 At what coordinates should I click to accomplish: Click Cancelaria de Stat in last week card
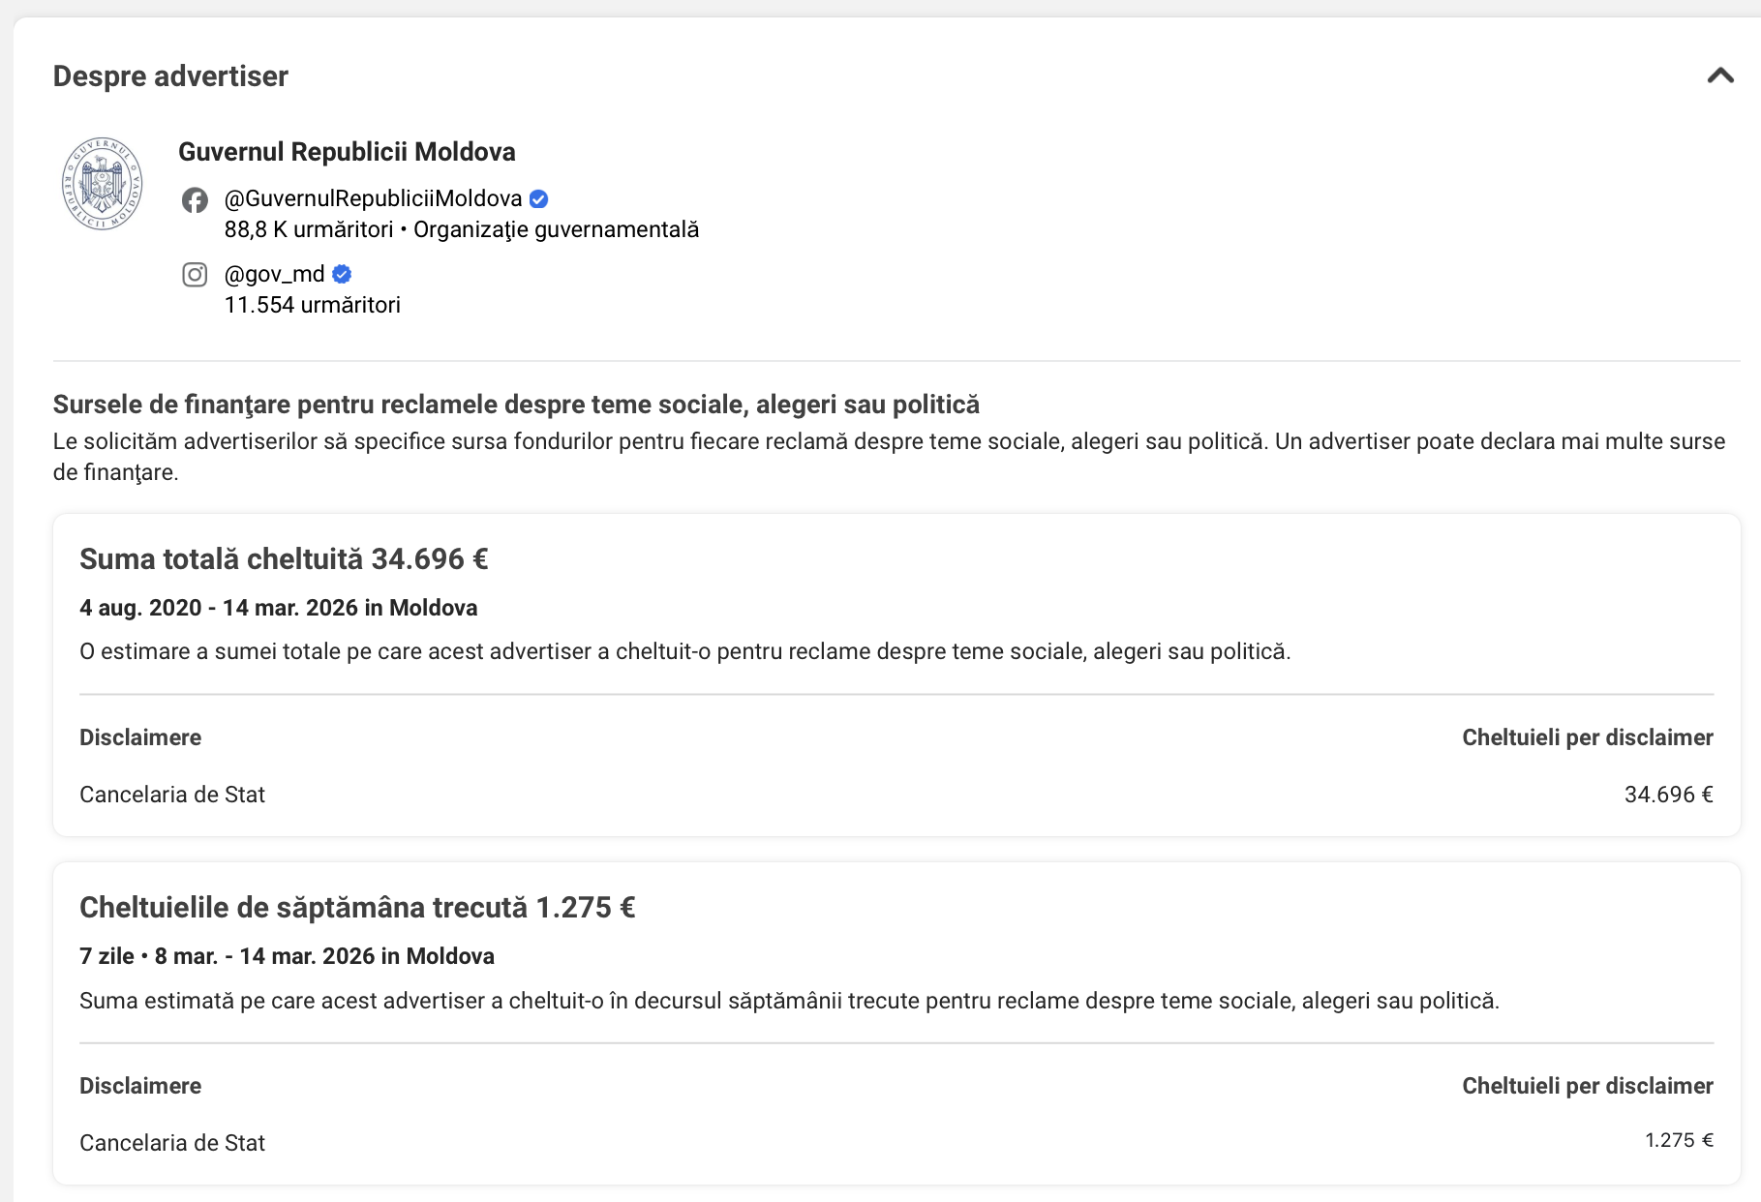[172, 1143]
